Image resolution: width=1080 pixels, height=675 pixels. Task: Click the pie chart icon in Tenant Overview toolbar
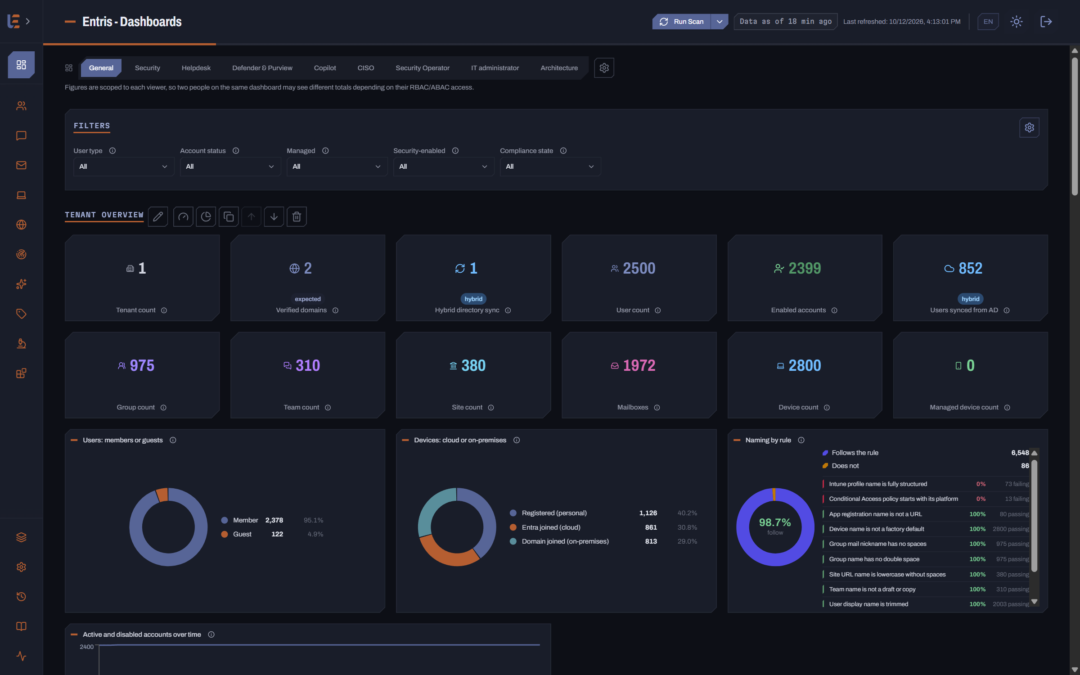(x=206, y=217)
